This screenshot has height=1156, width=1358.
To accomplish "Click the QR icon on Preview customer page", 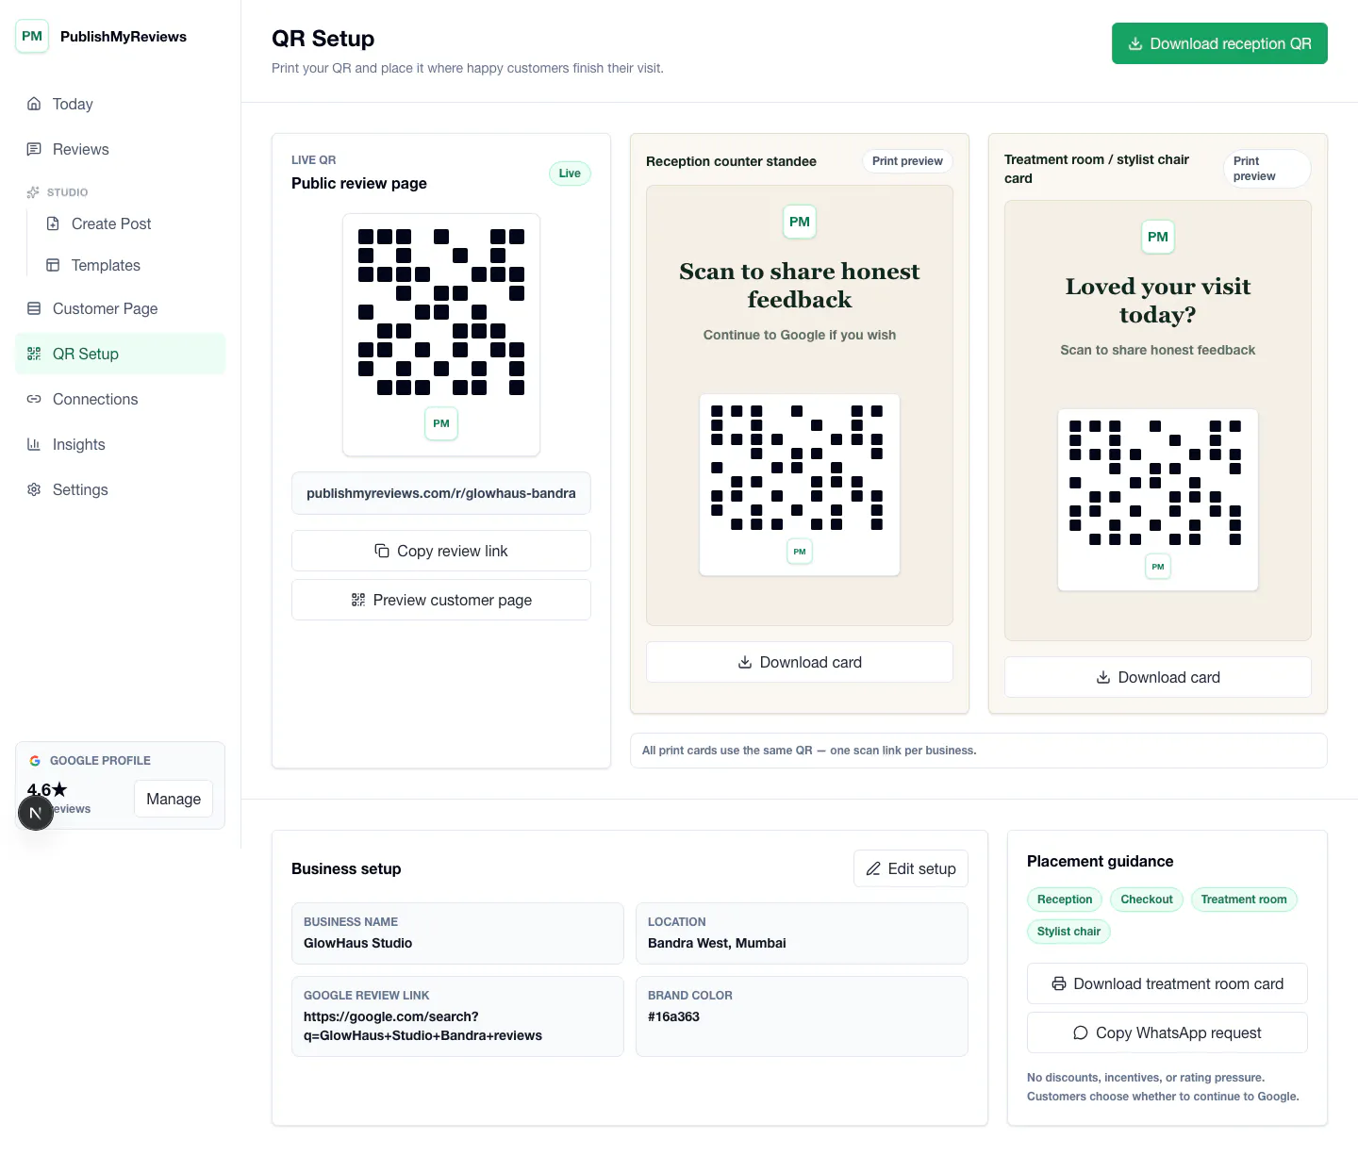I will (358, 600).
